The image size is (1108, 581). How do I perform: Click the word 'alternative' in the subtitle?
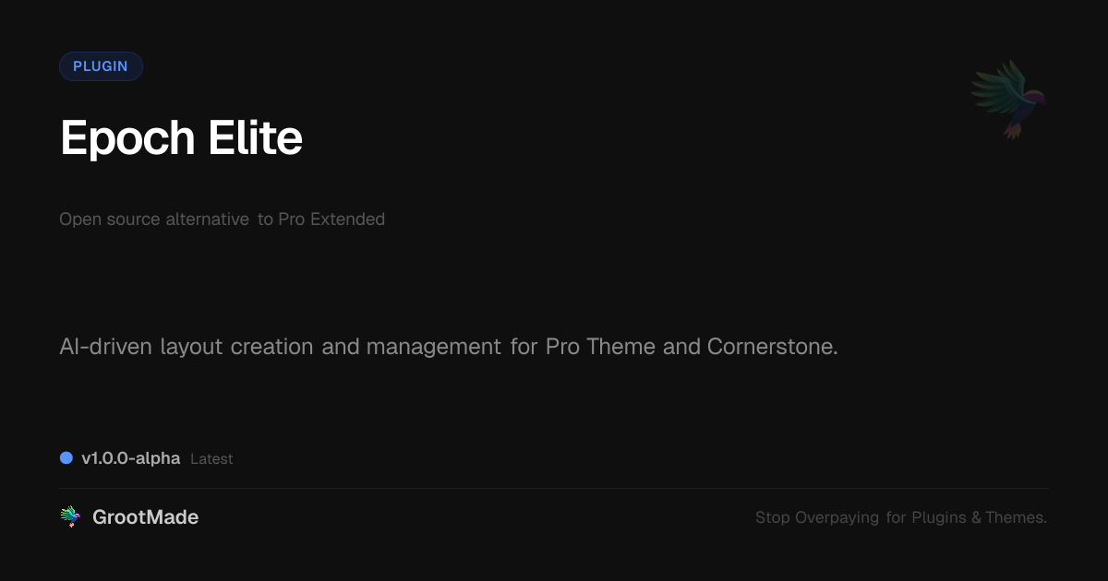click(x=207, y=219)
